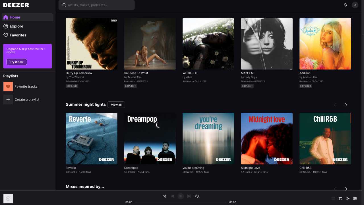Open the Home menu item
364x205 pixels.
tap(28, 17)
